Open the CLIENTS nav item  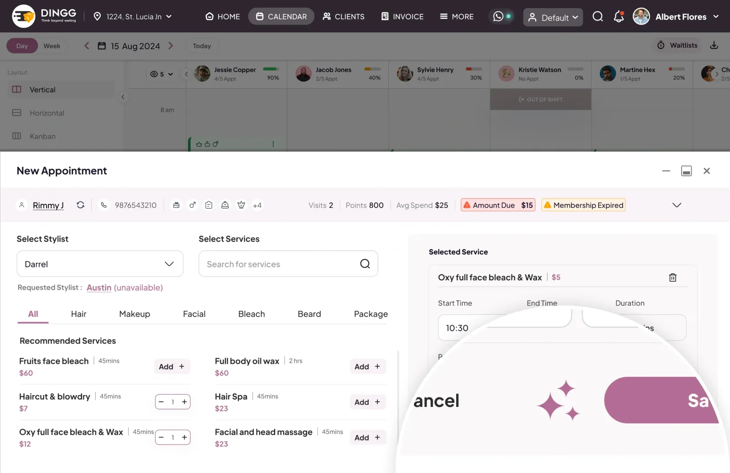pos(343,16)
